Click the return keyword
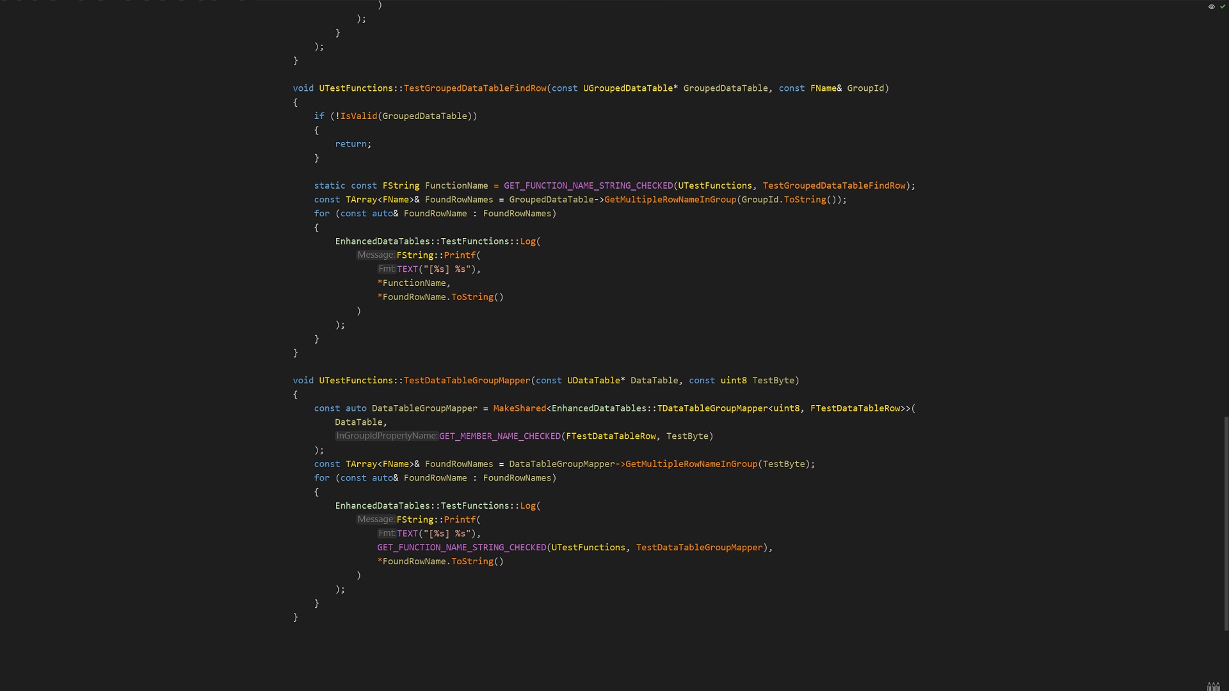Image resolution: width=1229 pixels, height=691 pixels. click(351, 144)
